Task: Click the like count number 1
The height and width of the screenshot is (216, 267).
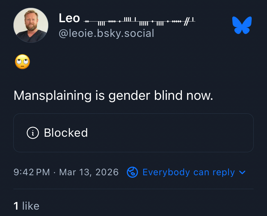Action: tap(16, 206)
